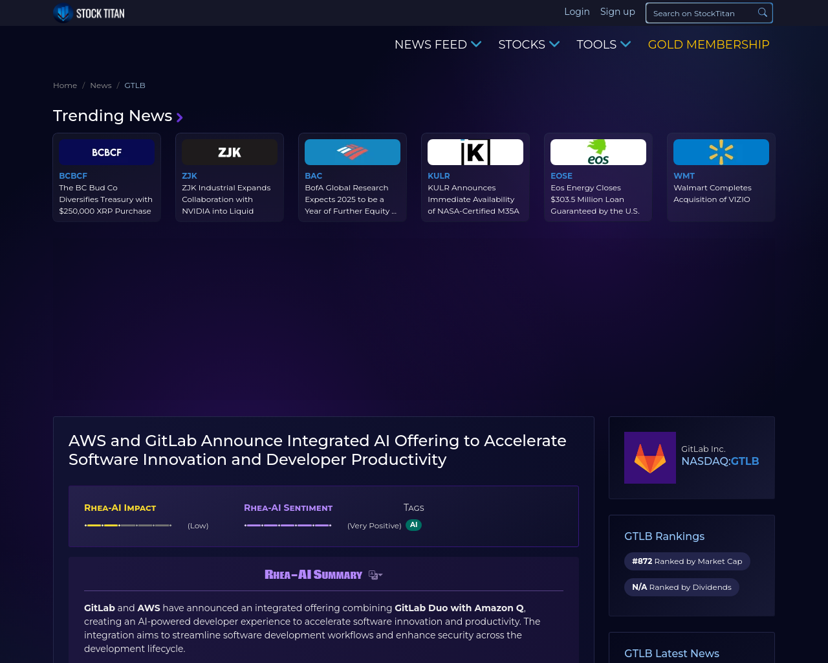Open the ZJK logo thumbnail
Viewport: 828px width, 663px height.
(230, 152)
